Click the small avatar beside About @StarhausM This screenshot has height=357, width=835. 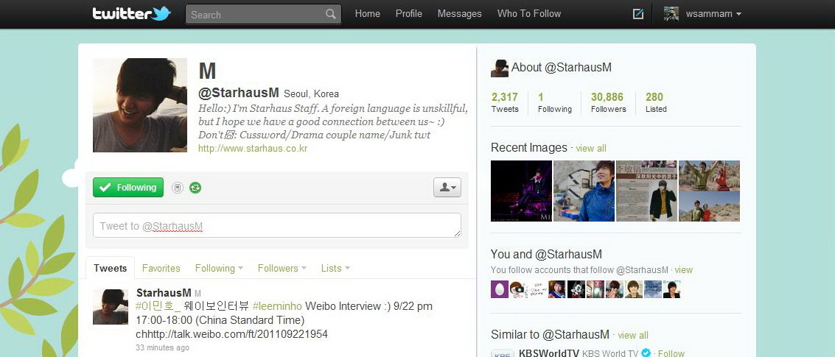(x=500, y=68)
